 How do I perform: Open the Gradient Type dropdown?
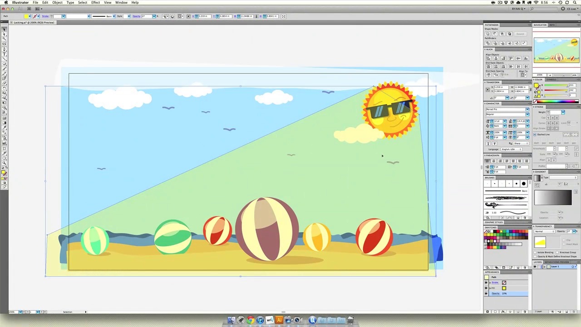563,178
